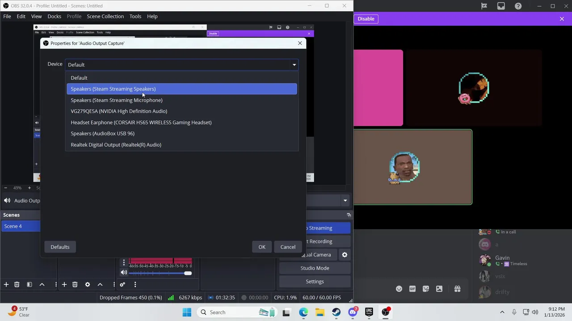572x321 pixels.
Task: Open Virtual Camera settings gear icon
Action: coord(345,255)
